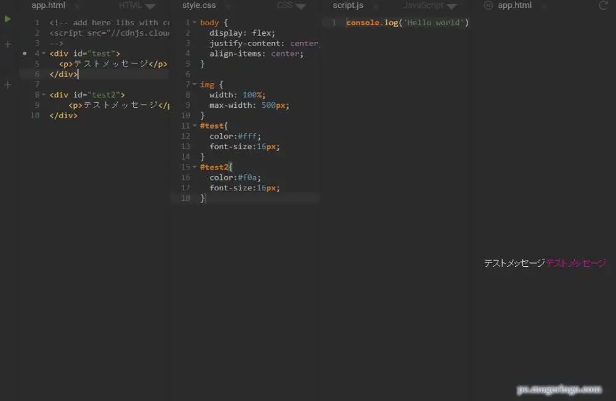Fold the #test rule on CSS line 11
The width and height of the screenshot is (616, 401).
pyautogui.click(x=195, y=126)
